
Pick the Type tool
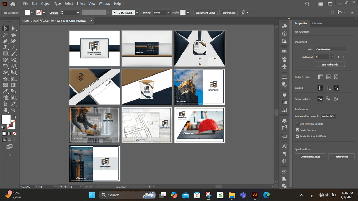[x=6, y=47]
